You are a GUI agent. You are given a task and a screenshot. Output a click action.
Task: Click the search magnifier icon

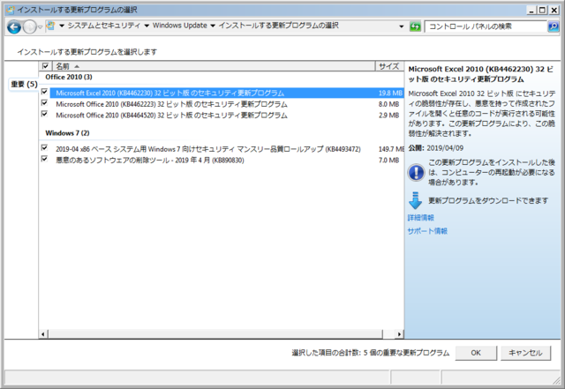[554, 26]
